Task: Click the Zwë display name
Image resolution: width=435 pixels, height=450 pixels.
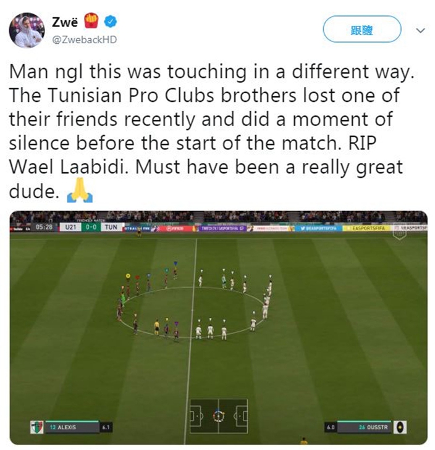Action: tap(65, 22)
